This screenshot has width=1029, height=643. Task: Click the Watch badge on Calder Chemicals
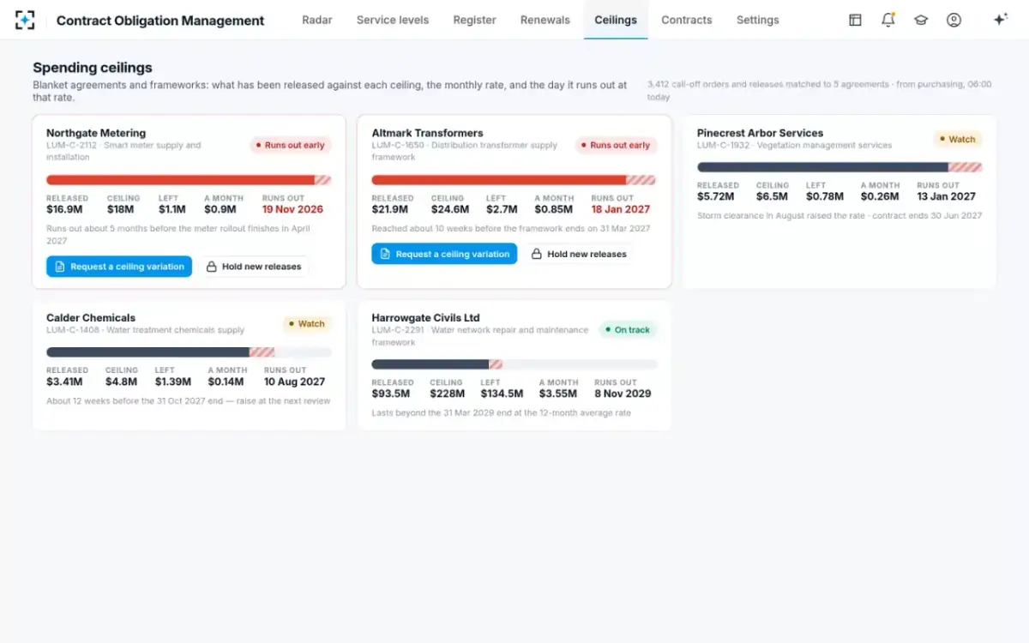(x=307, y=324)
